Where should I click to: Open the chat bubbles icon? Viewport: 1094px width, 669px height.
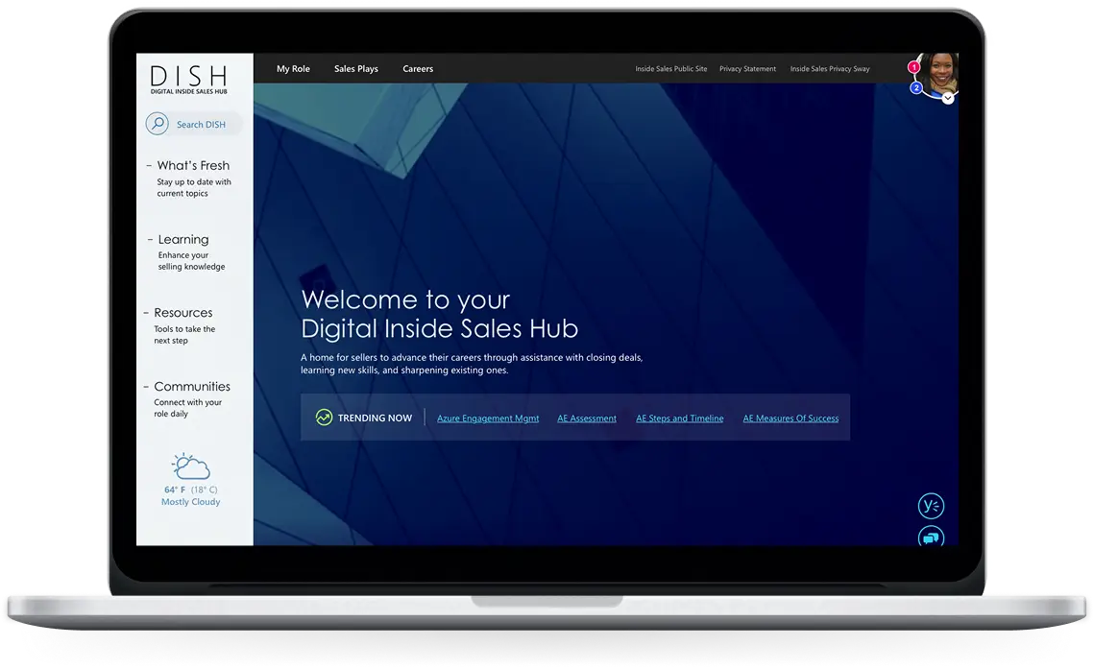[x=931, y=538]
